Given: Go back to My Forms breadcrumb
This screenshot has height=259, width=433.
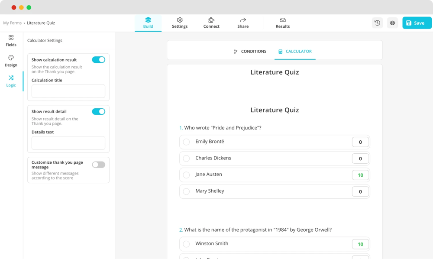Looking at the screenshot, I should 12,23.
